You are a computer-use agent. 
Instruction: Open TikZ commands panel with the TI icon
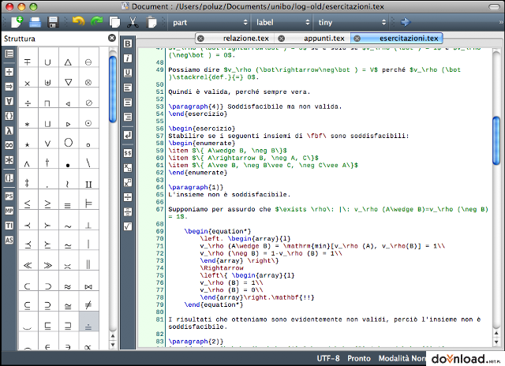coord(9,226)
